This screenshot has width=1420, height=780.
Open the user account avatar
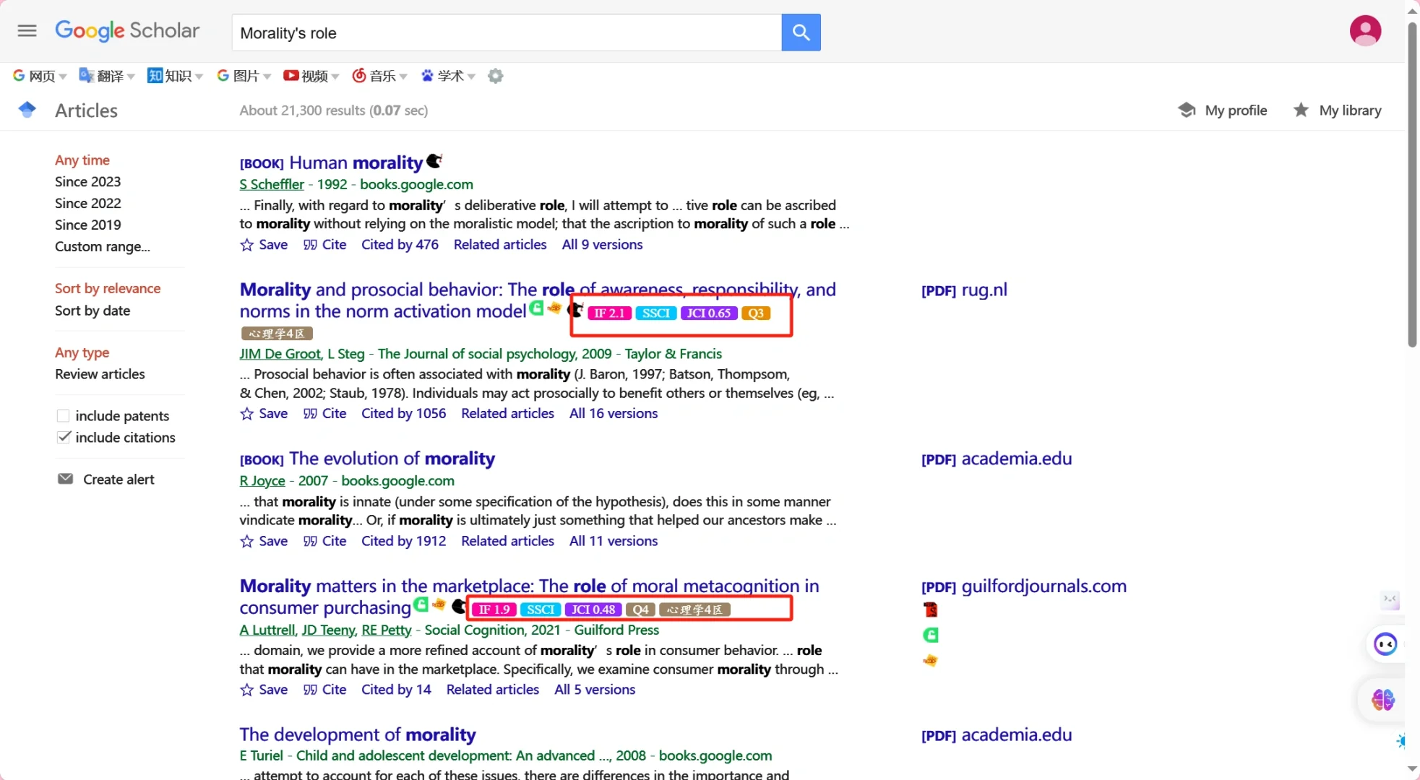[x=1365, y=30]
